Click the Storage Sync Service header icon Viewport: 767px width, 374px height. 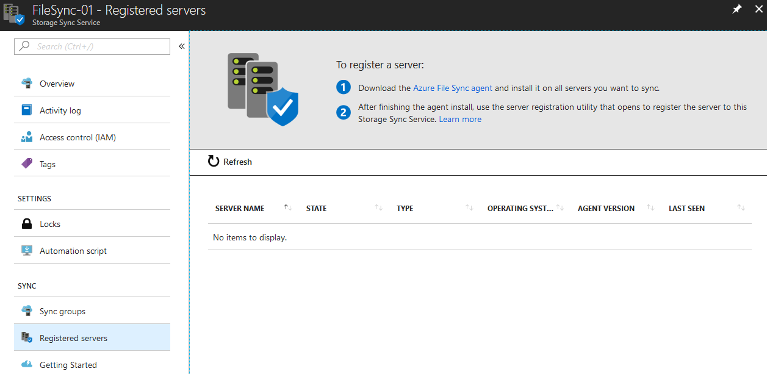point(14,15)
